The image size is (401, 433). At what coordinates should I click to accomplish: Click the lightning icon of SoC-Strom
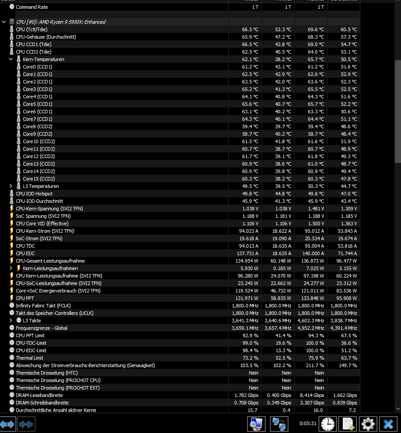[x=11, y=238]
